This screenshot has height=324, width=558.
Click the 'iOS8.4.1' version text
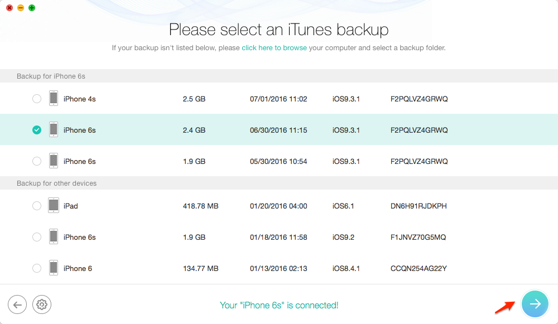pos(346,269)
